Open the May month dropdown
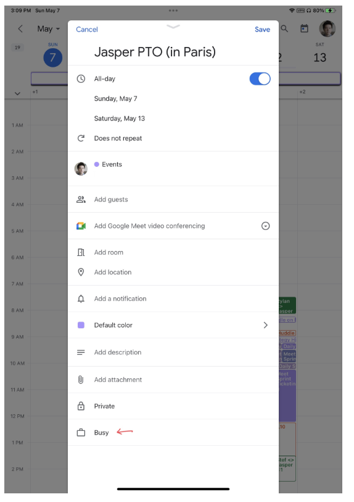 coord(49,29)
